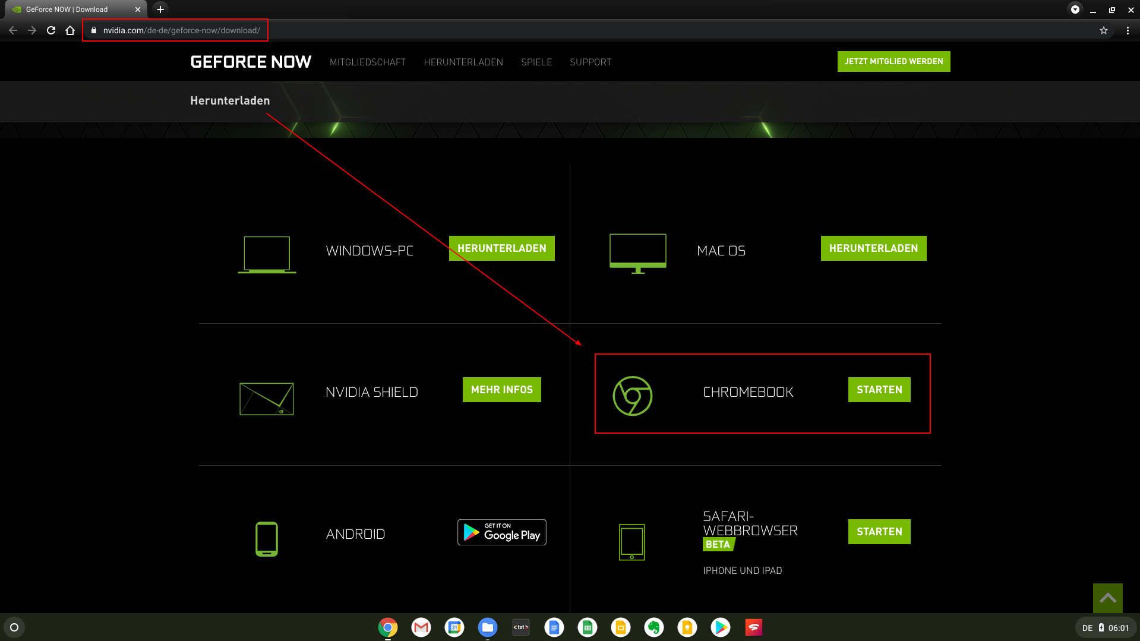1140x641 pixels.
Task: View site security lock info
Action: click(93, 30)
